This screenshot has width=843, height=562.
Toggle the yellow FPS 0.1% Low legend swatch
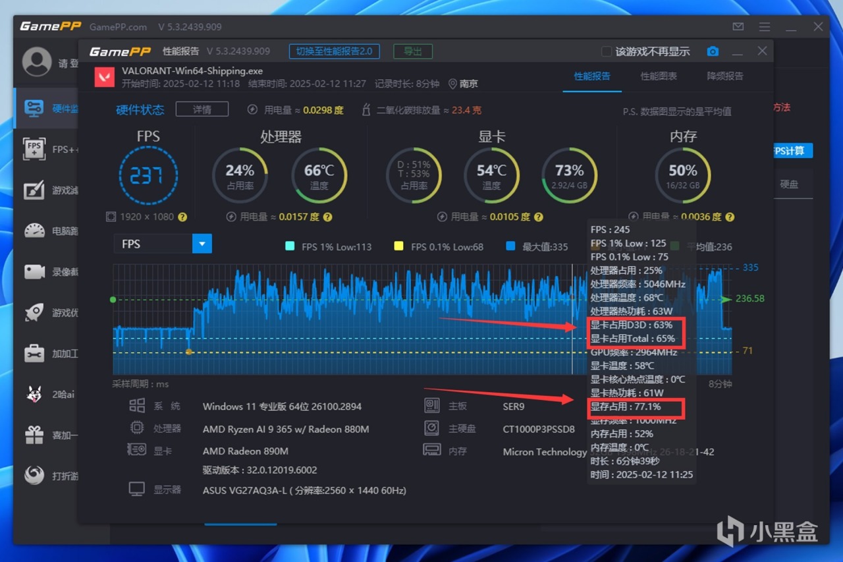[x=398, y=246]
